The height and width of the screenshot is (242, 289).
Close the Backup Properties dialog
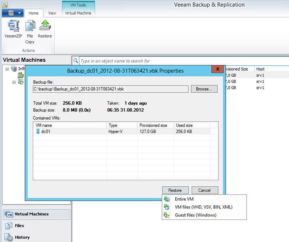[217, 69]
